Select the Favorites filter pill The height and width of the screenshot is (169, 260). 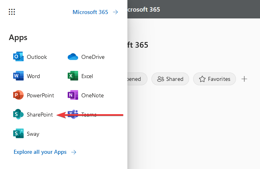(214, 79)
